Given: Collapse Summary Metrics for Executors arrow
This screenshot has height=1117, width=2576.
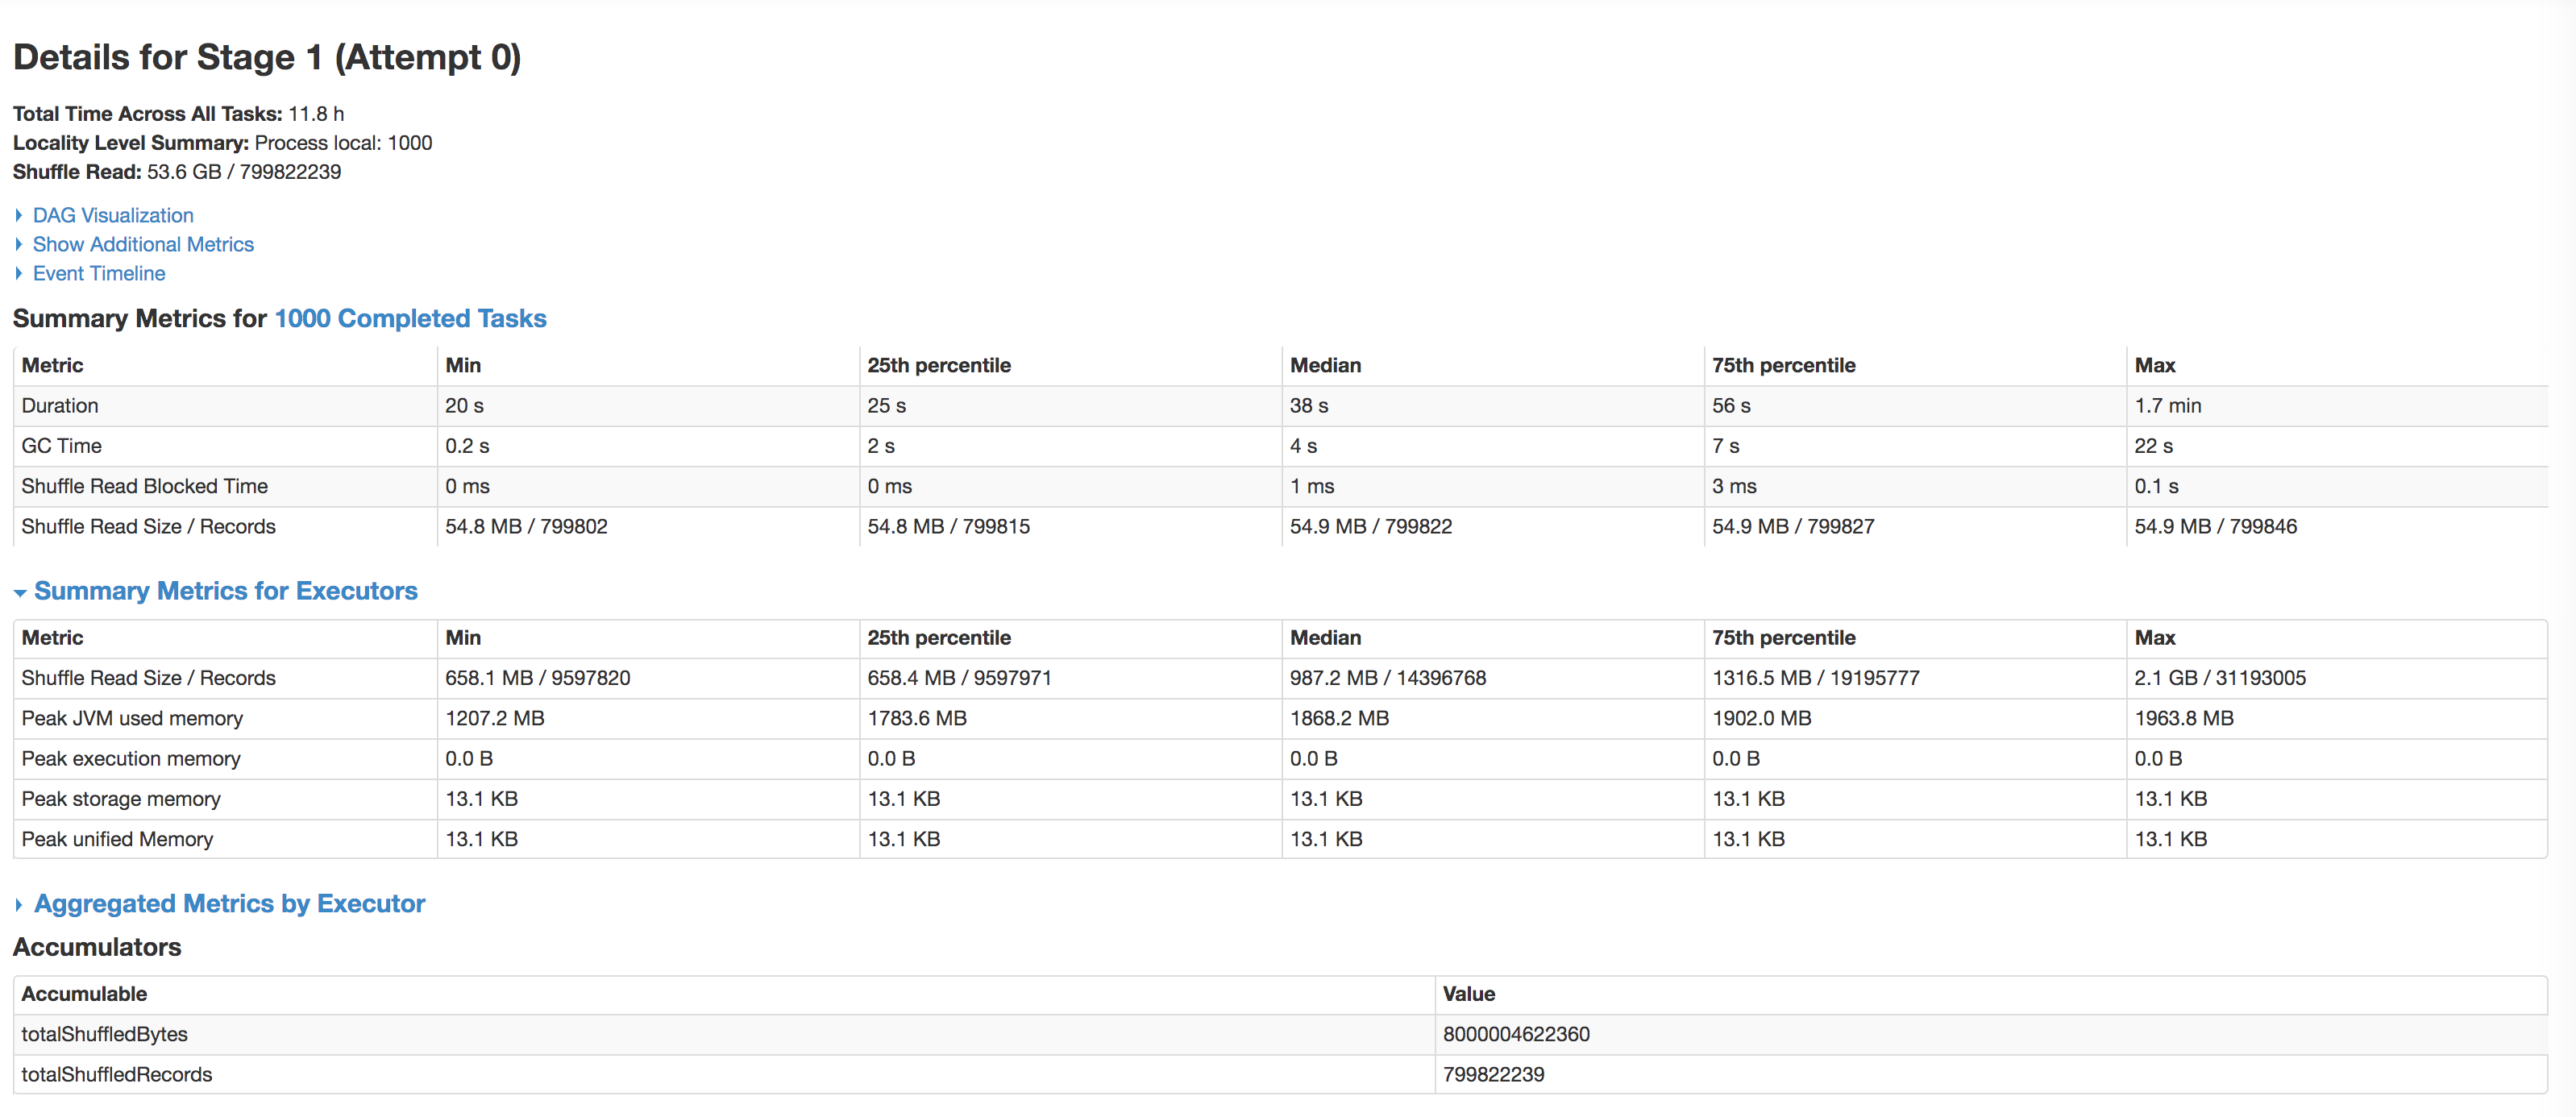Looking at the screenshot, I should point(19,593).
